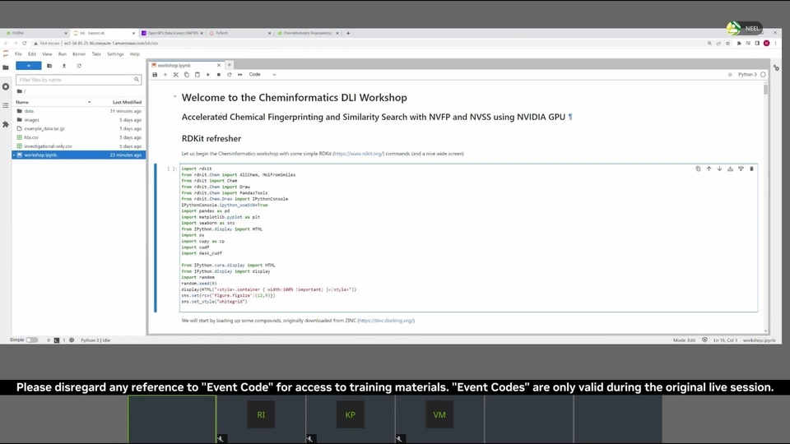The width and height of the screenshot is (790, 444).
Task: Open the Tabs menu
Action: (96, 54)
